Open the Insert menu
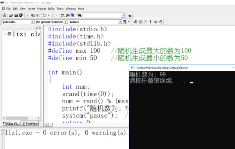 [x=31, y=9]
